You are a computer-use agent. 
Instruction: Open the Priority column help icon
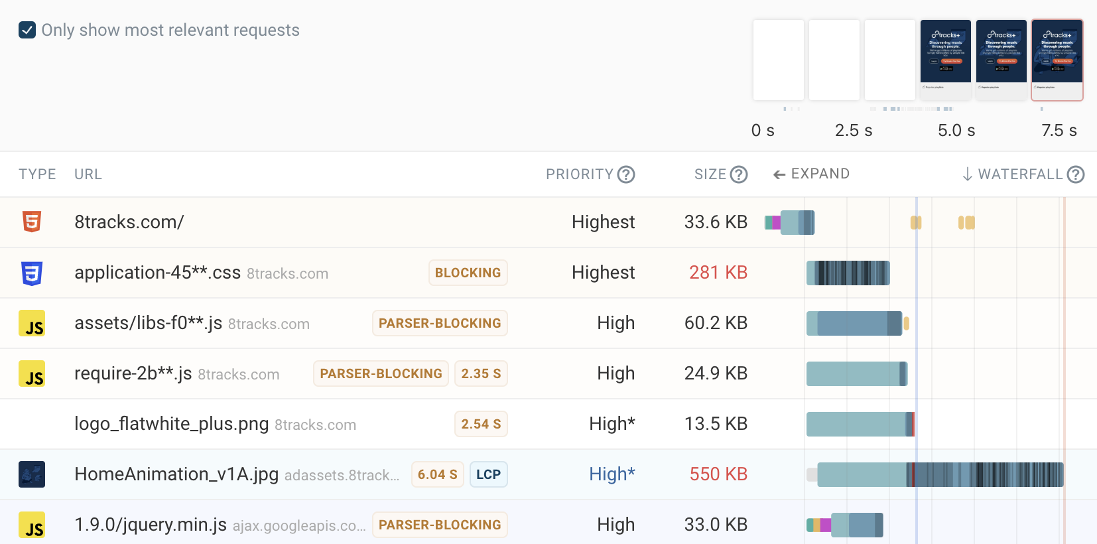click(x=626, y=174)
